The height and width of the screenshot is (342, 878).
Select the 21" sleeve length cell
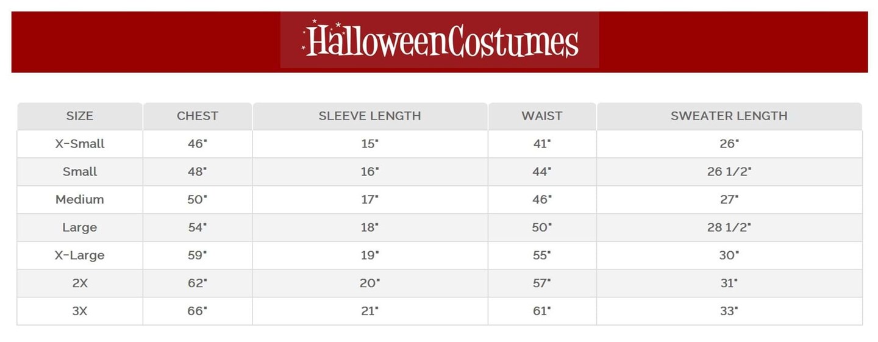click(369, 311)
